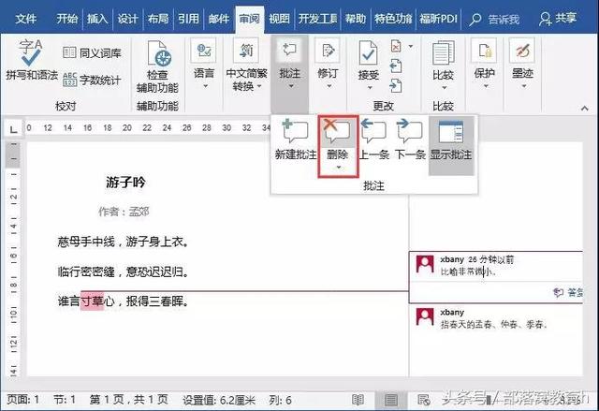Click the 游子吟 title text
Viewport: 599px width, 411px height.
click(x=125, y=183)
